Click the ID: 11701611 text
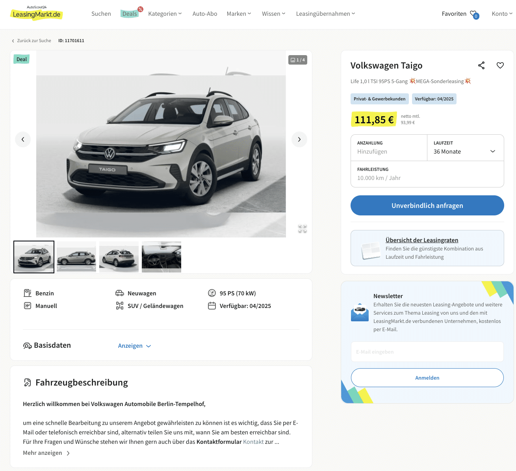The image size is (516, 471). point(71,41)
